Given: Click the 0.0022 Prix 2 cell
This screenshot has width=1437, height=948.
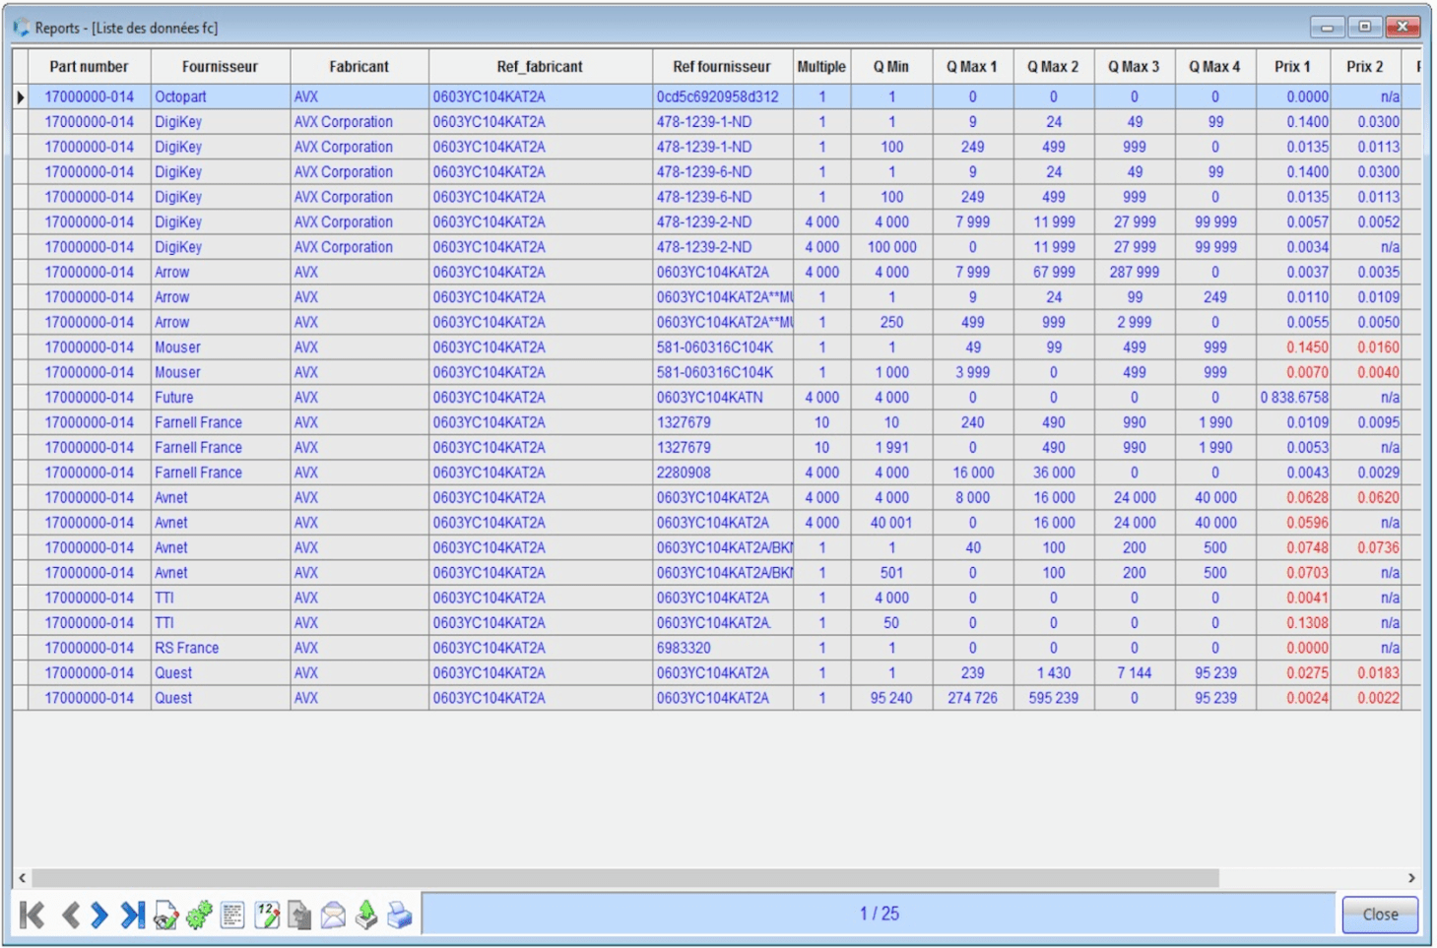Looking at the screenshot, I should (x=1365, y=698).
